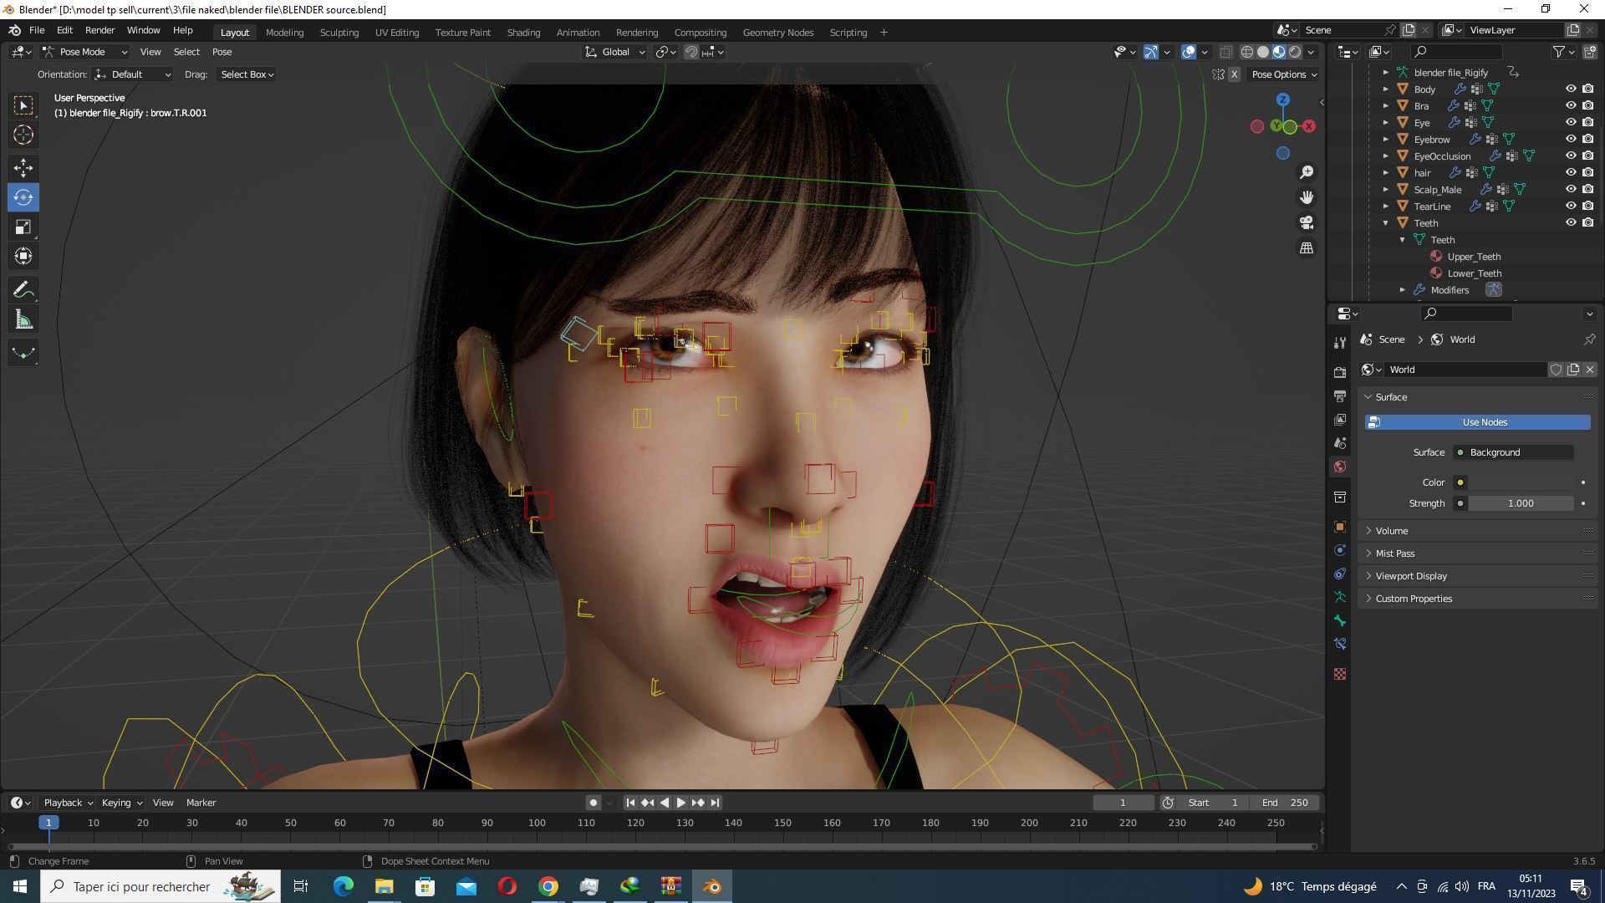Viewport: 1605px width, 903px height.
Task: Click the zoom viewport magnifier icon
Action: [x=1307, y=172]
